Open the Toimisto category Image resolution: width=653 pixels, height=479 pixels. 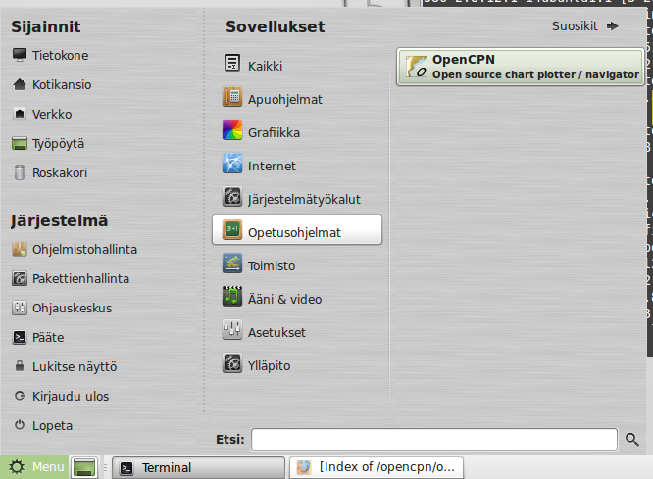point(296,263)
